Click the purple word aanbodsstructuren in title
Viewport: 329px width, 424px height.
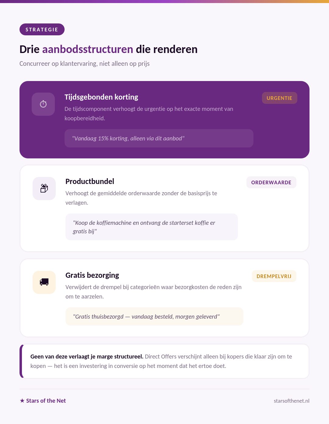pyautogui.click(x=88, y=49)
